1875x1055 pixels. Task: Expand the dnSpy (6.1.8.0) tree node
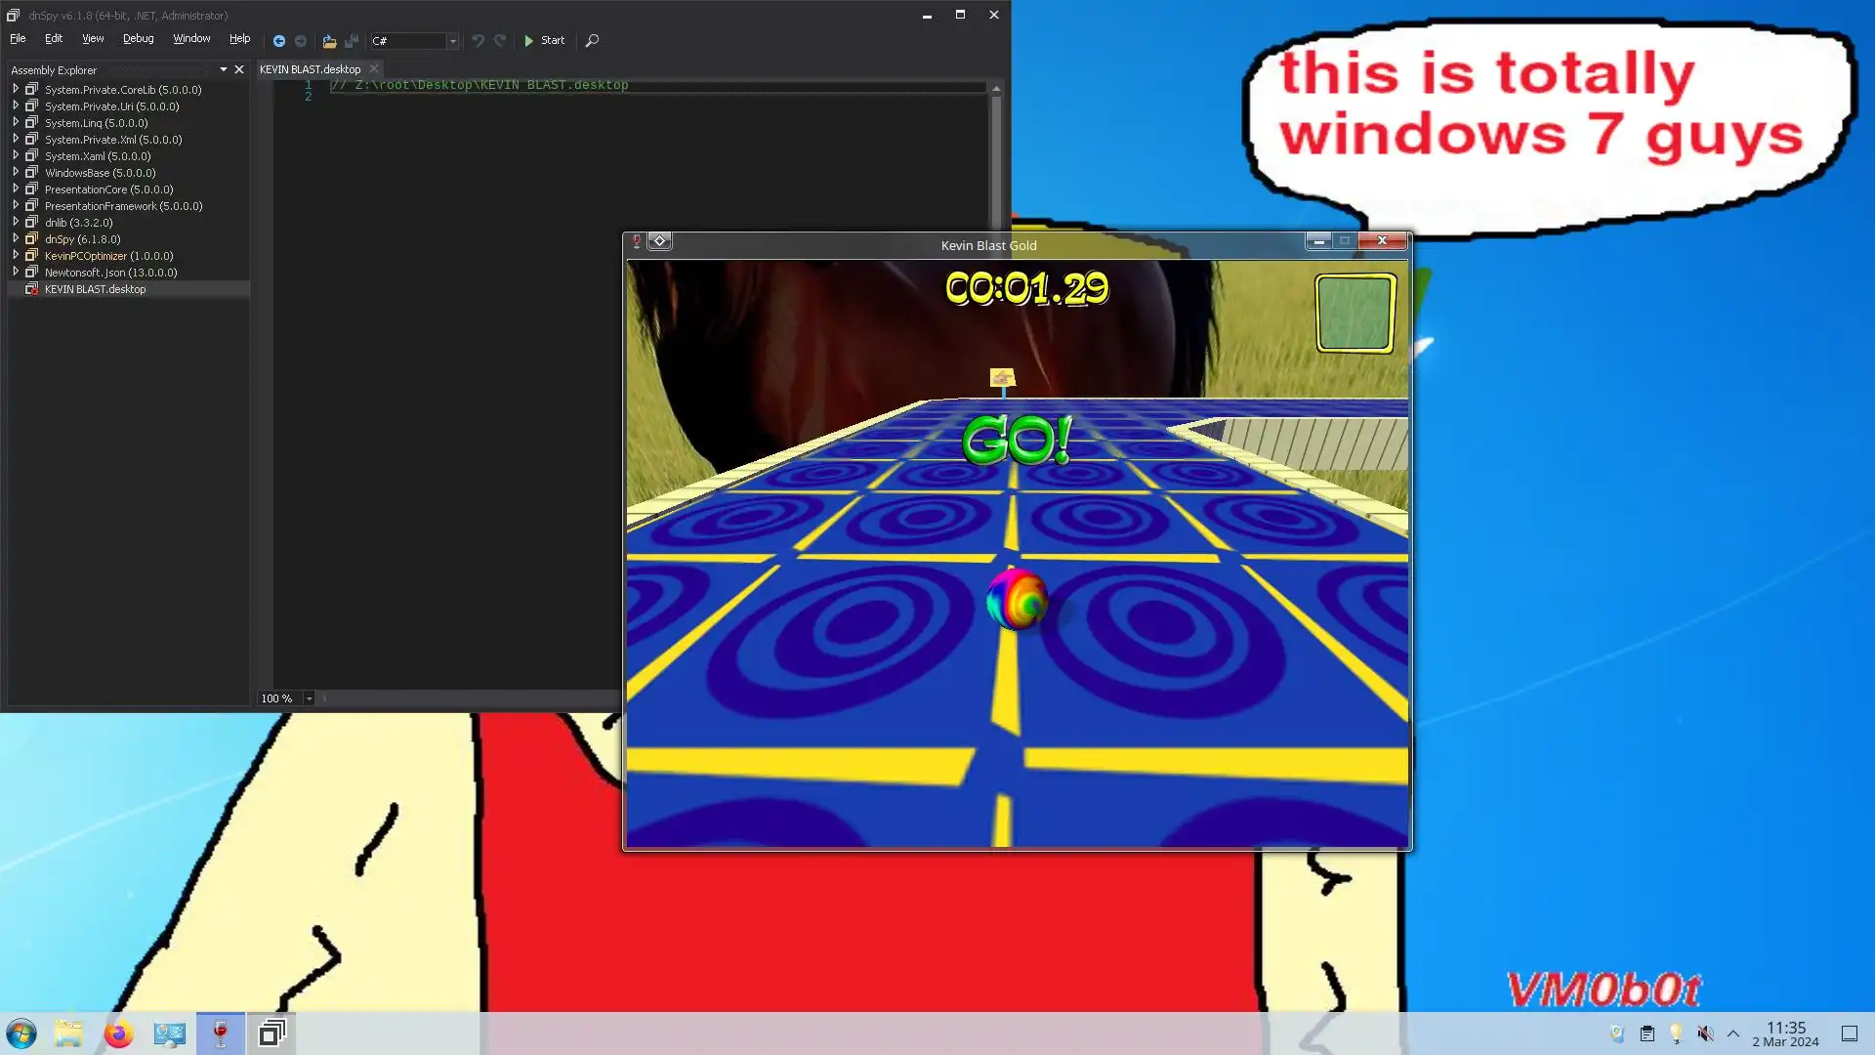pos(16,239)
